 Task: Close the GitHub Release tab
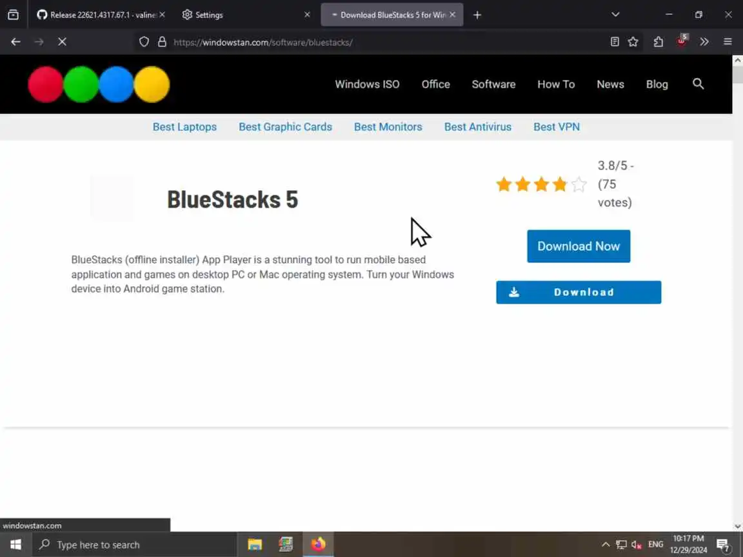tap(162, 15)
